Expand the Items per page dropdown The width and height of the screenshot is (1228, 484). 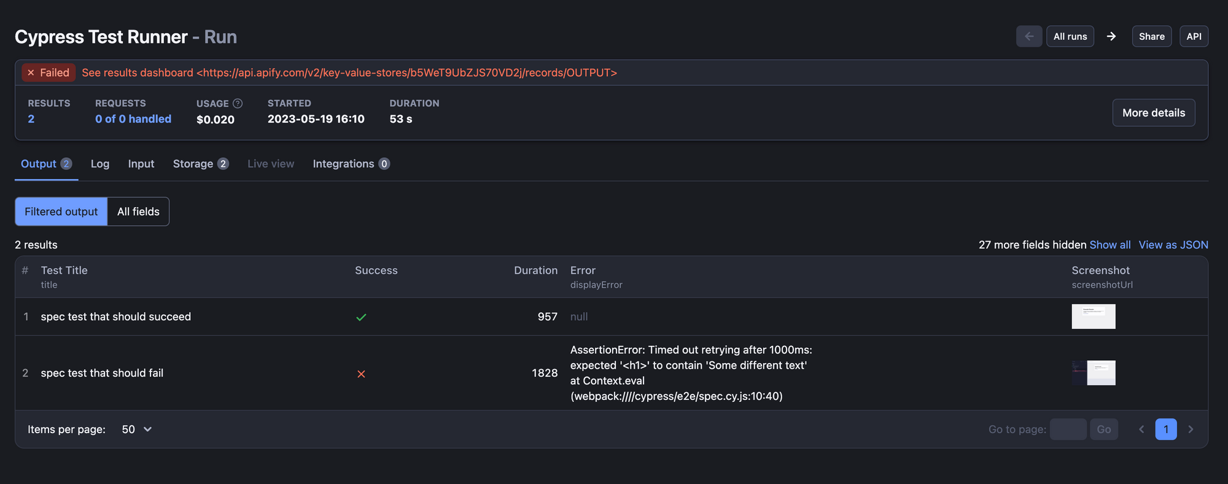point(137,429)
